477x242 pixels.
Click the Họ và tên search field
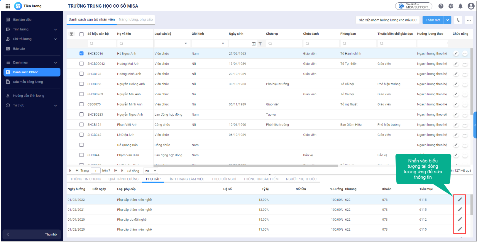(x=135, y=44)
